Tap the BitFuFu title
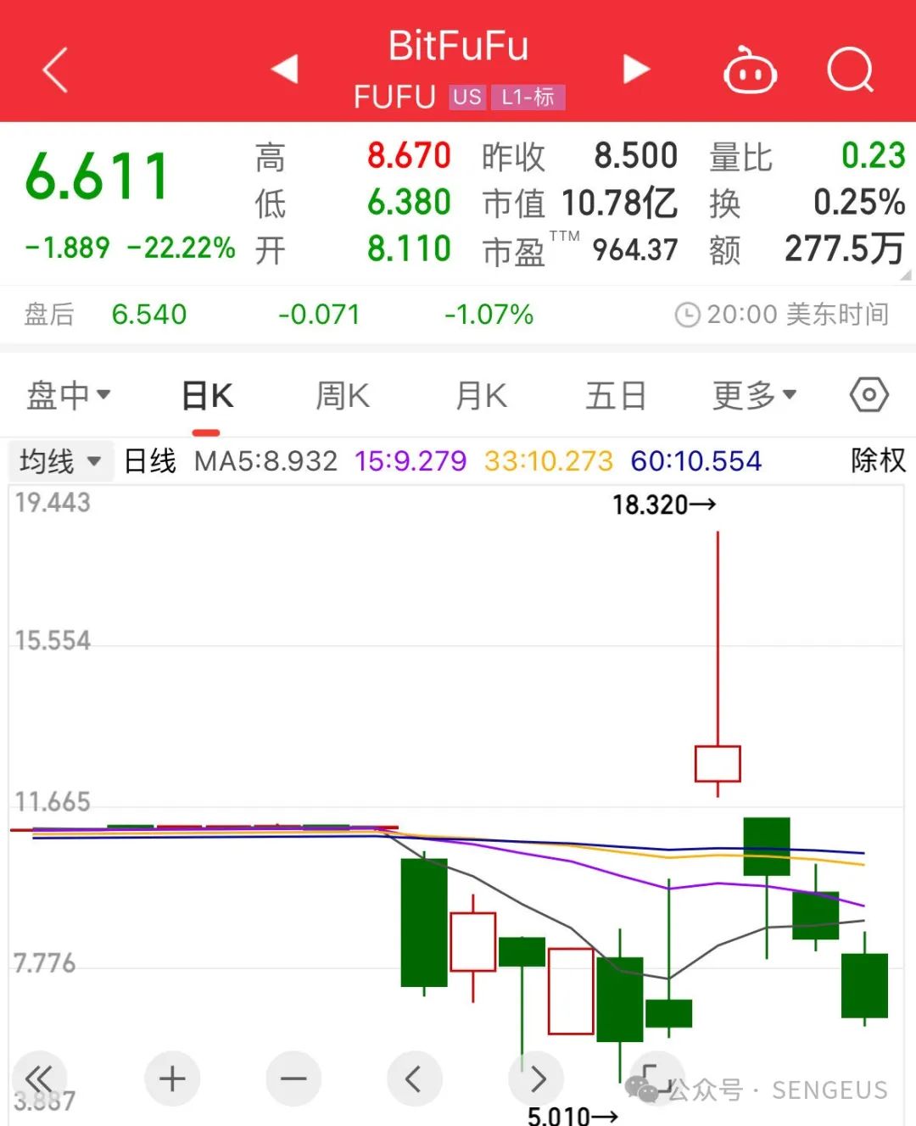 click(458, 46)
